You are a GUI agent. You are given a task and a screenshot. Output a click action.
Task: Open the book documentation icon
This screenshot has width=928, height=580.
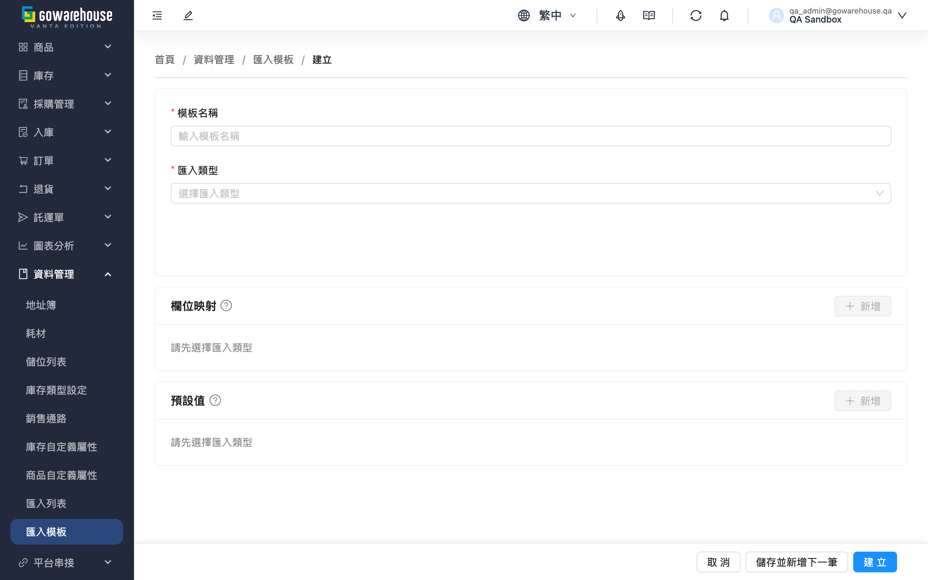coord(649,15)
